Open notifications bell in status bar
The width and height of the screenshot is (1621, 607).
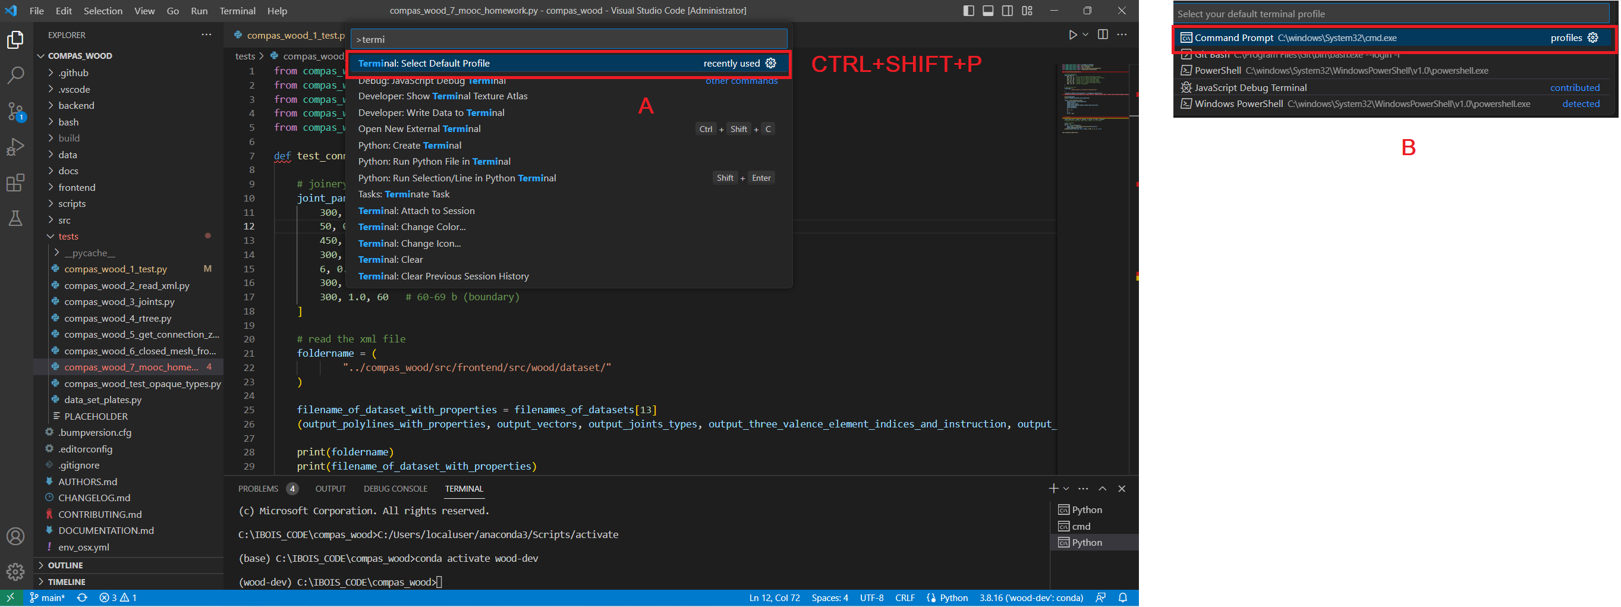1123,597
